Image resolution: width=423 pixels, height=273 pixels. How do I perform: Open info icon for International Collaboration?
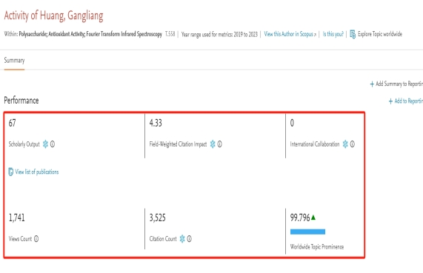(353, 144)
